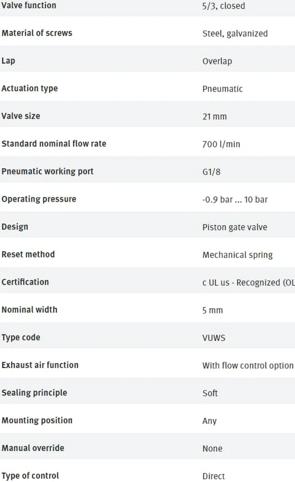Click the Type of control label

(x=30, y=476)
